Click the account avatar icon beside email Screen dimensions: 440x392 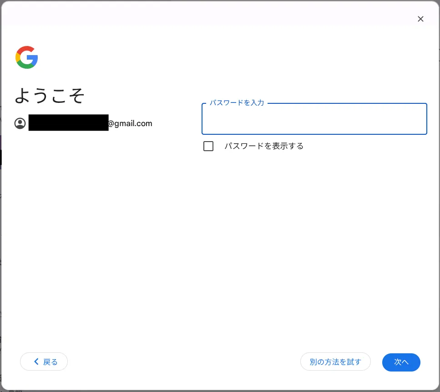[20, 123]
